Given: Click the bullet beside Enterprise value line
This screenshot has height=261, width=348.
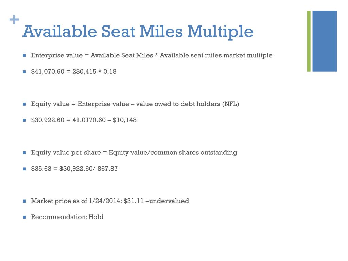Looking at the screenshot, I should [x=24, y=56].
